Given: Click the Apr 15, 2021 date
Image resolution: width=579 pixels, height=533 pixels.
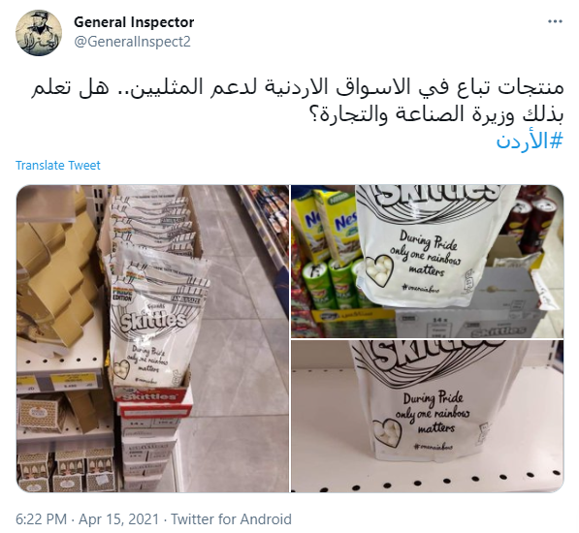Looking at the screenshot, I should tap(119, 519).
